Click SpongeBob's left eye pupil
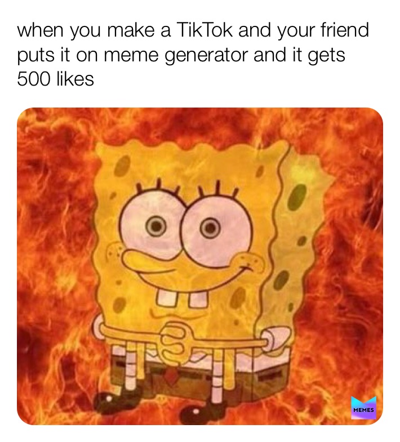 [156, 226]
